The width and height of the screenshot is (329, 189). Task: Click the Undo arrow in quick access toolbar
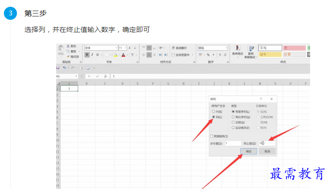(64, 68)
